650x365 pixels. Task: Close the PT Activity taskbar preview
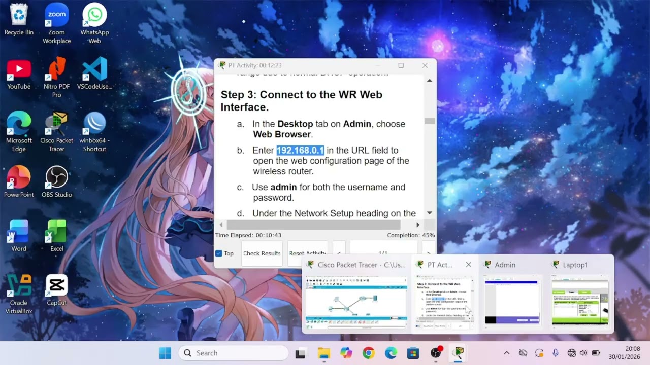pyautogui.click(x=469, y=265)
